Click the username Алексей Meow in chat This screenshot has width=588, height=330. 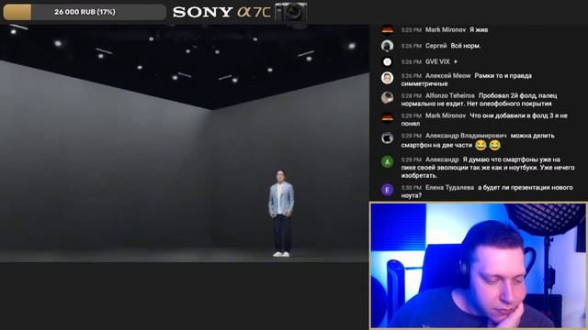point(447,75)
